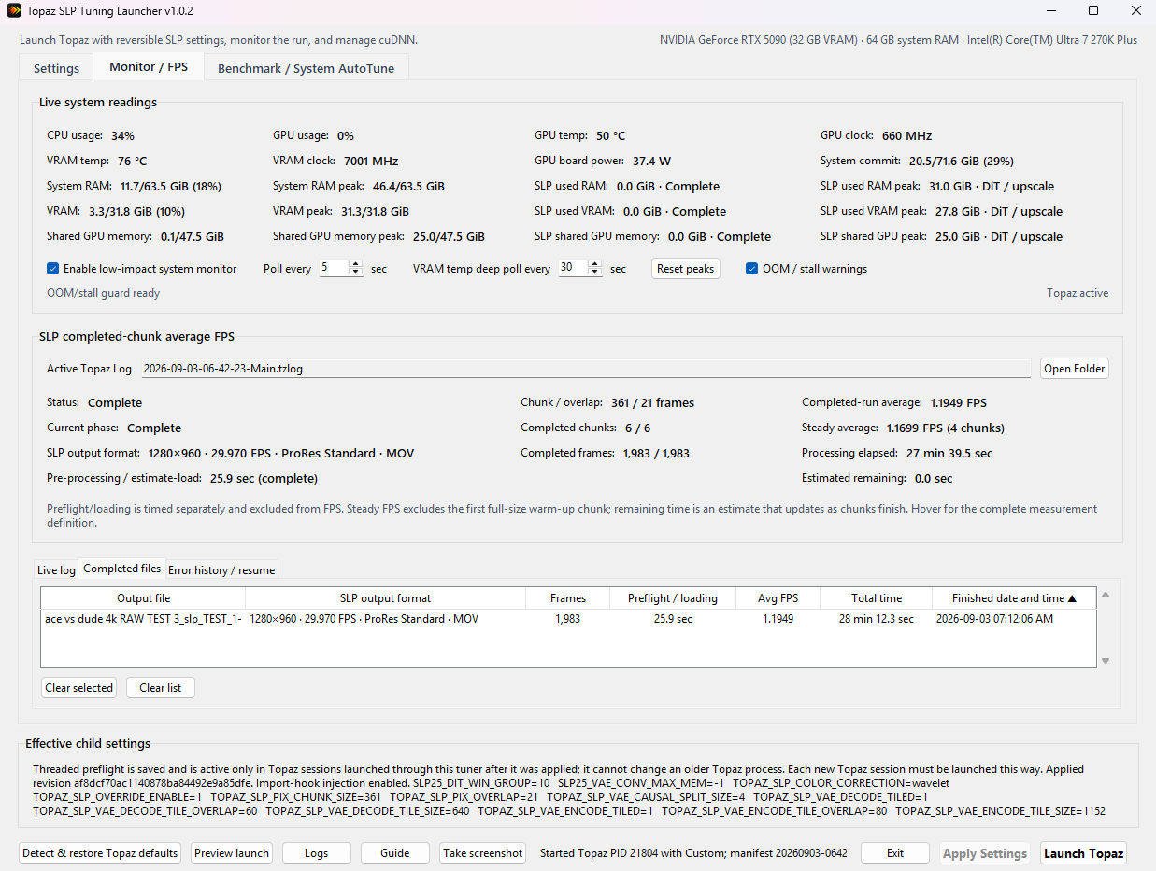Sort by Avg FPS column header
This screenshot has width=1156, height=871.
(x=778, y=598)
